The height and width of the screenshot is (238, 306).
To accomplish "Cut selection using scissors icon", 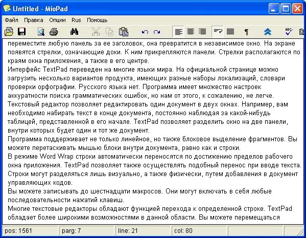I will coord(96,32).
